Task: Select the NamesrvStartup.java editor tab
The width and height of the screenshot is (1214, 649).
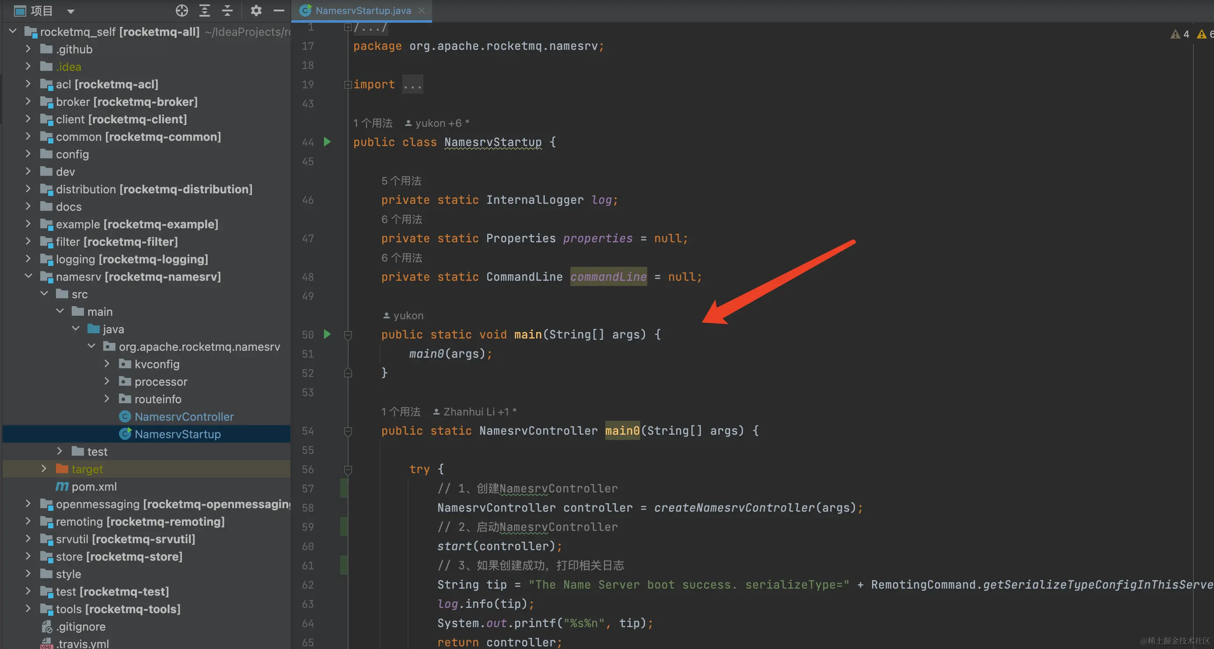Action: point(362,10)
